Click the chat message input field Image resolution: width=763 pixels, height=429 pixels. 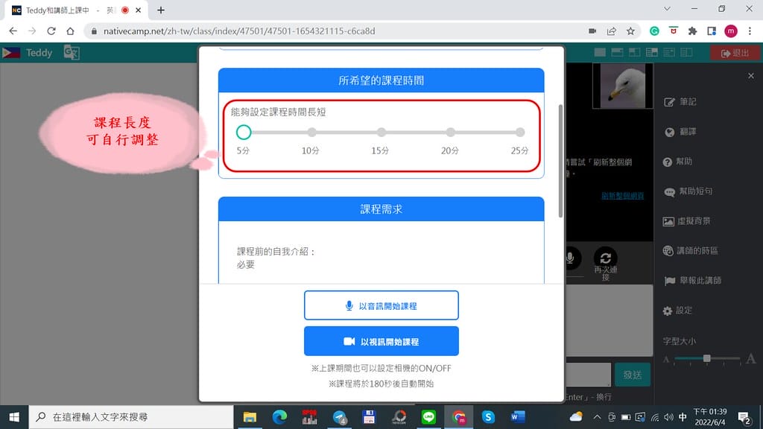coord(588,375)
